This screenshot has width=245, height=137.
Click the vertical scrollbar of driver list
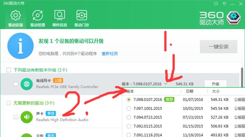pos(242,77)
